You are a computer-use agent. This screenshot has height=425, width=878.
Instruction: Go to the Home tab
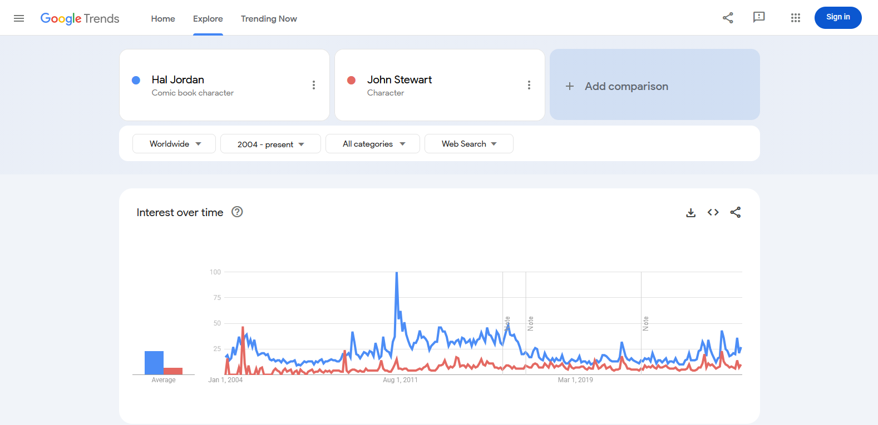point(163,18)
